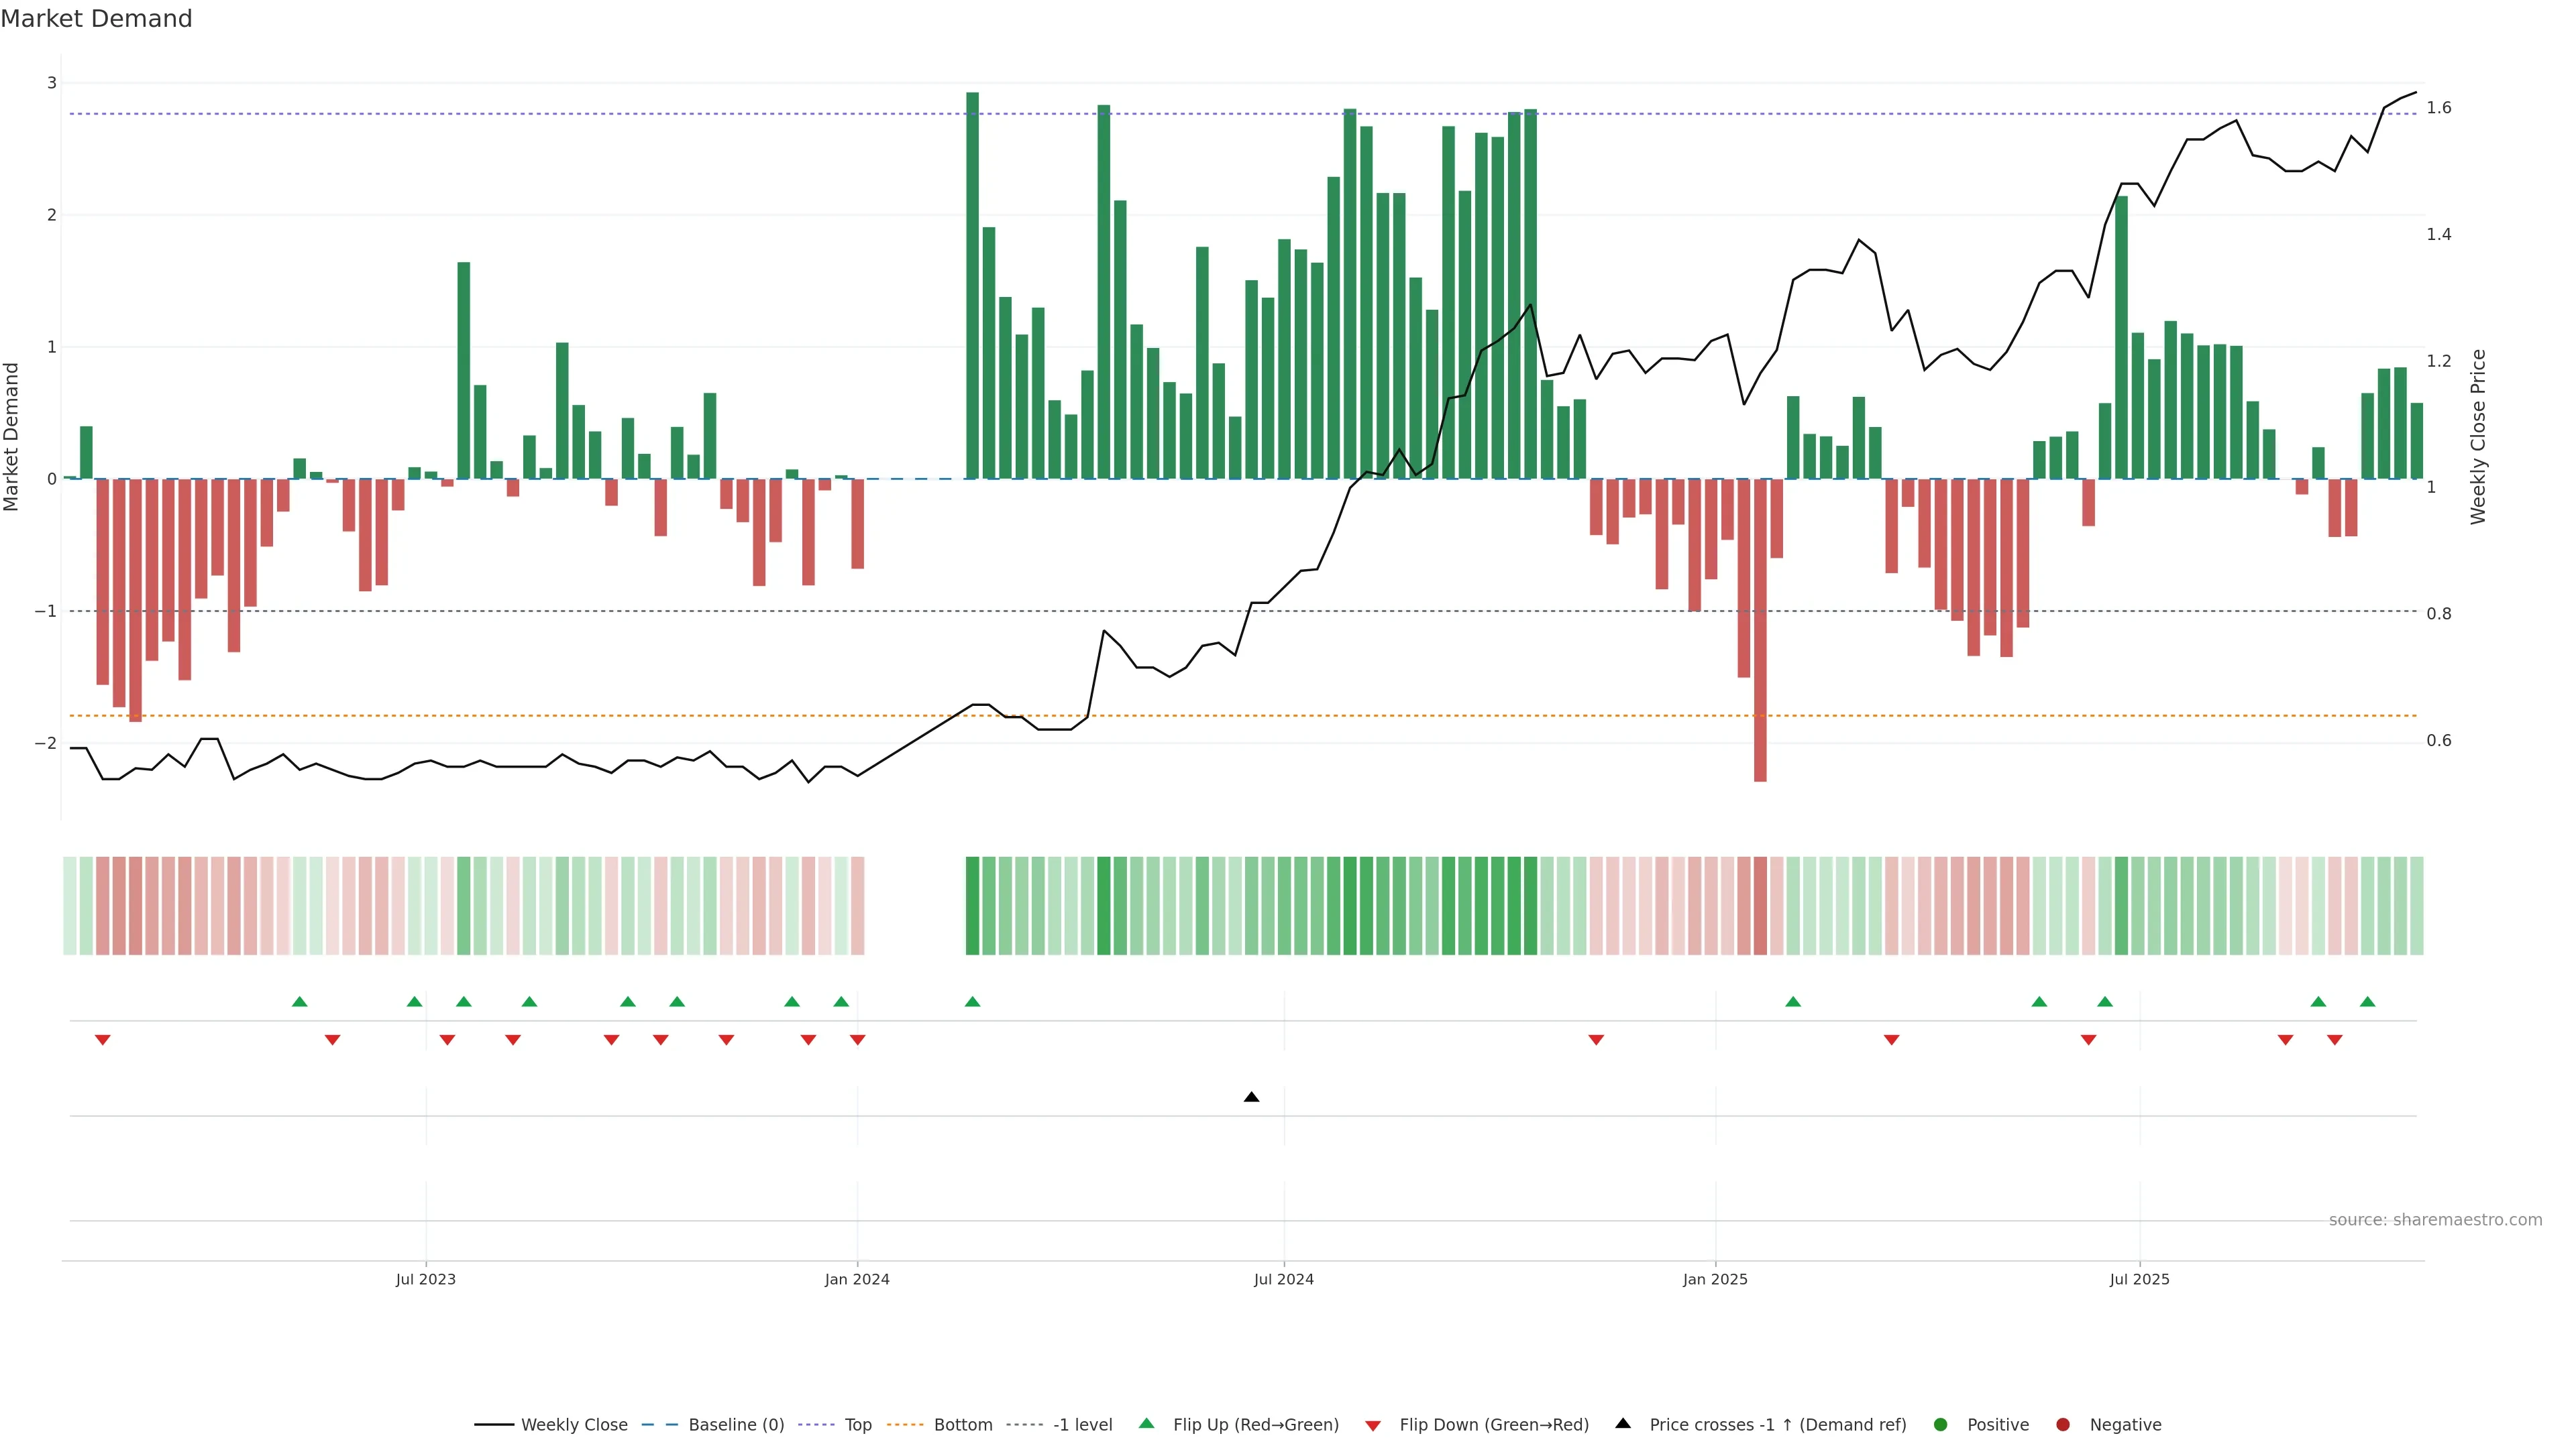Toggle the -1 level legend item

[x=1082, y=1424]
